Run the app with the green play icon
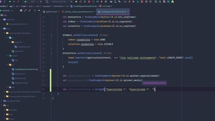 point(76,2)
